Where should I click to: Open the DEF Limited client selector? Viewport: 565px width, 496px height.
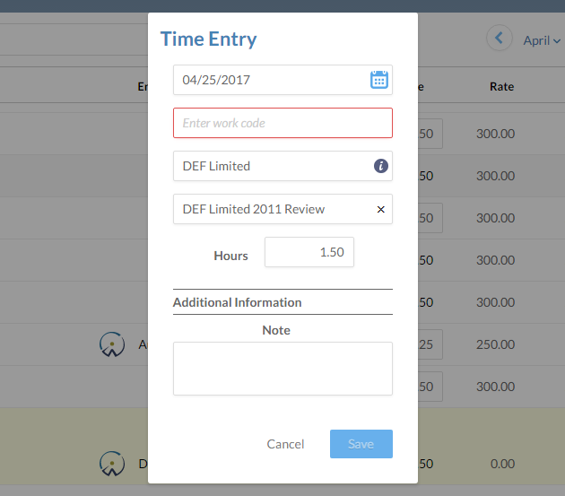tap(269, 166)
